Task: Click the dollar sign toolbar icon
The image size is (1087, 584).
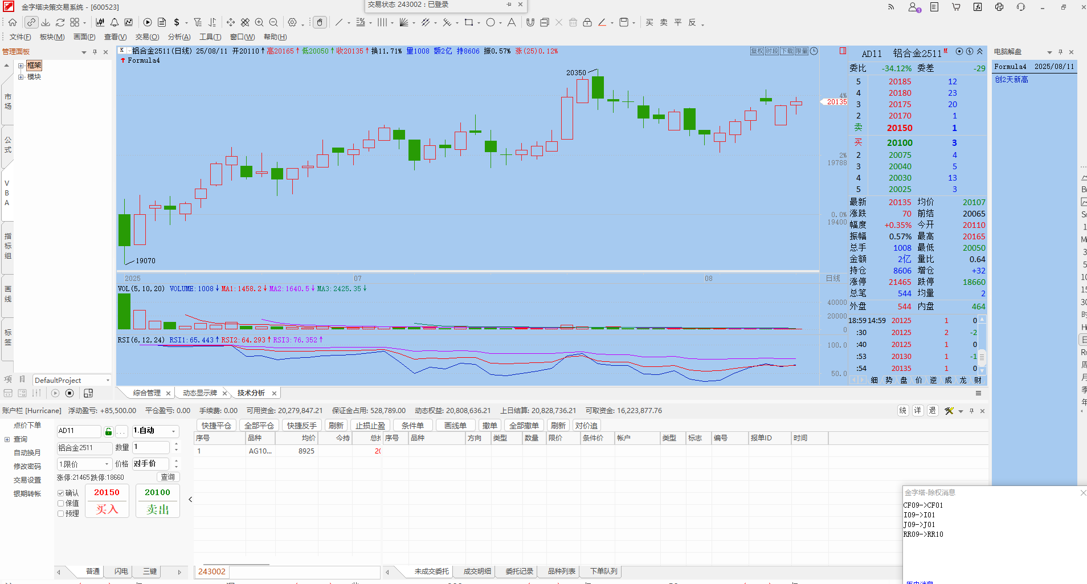Action: (x=177, y=22)
